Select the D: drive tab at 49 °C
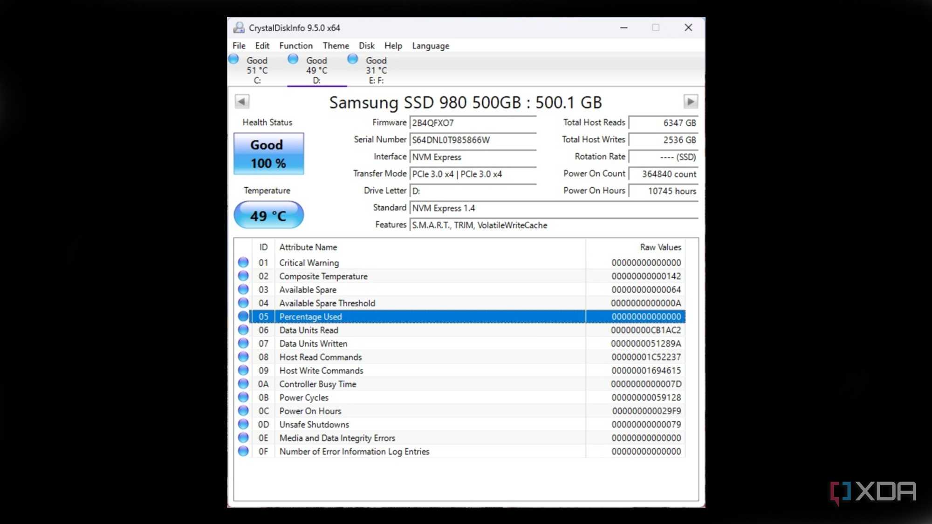 point(317,70)
